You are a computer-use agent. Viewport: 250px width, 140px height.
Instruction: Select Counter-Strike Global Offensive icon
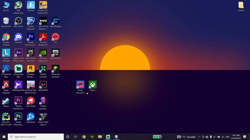coord(43,7)
